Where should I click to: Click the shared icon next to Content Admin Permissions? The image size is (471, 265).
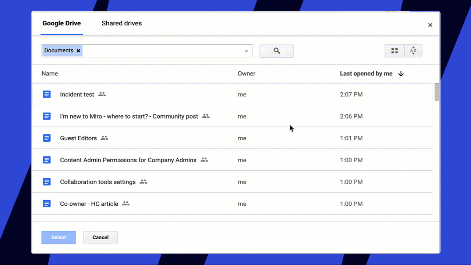[204, 160]
